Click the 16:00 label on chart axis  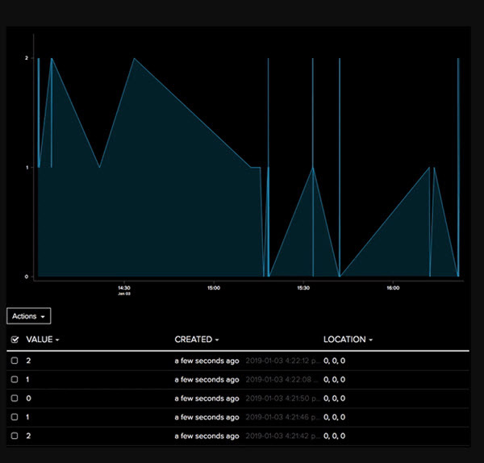pos(392,287)
